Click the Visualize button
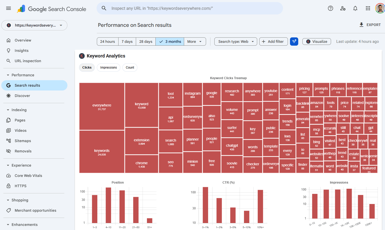The image size is (385, 230). (x=317, y=42)
